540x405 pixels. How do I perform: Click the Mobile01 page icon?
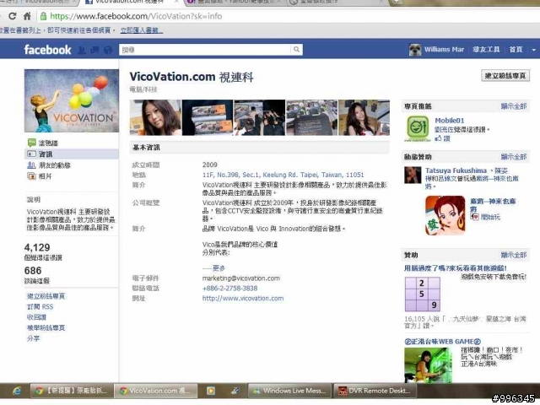click(x=418, y=128)
